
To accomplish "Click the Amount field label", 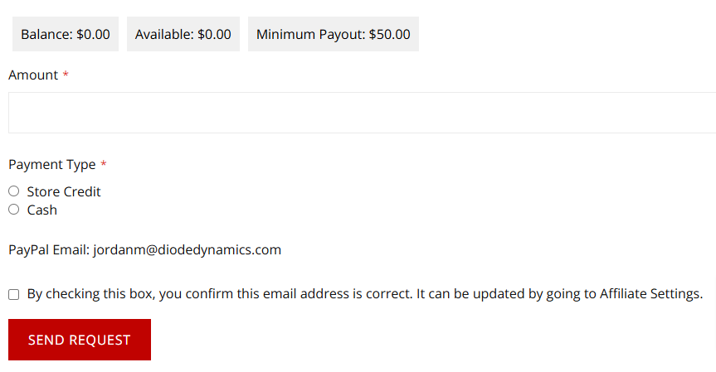I will (x=33, y=75).
